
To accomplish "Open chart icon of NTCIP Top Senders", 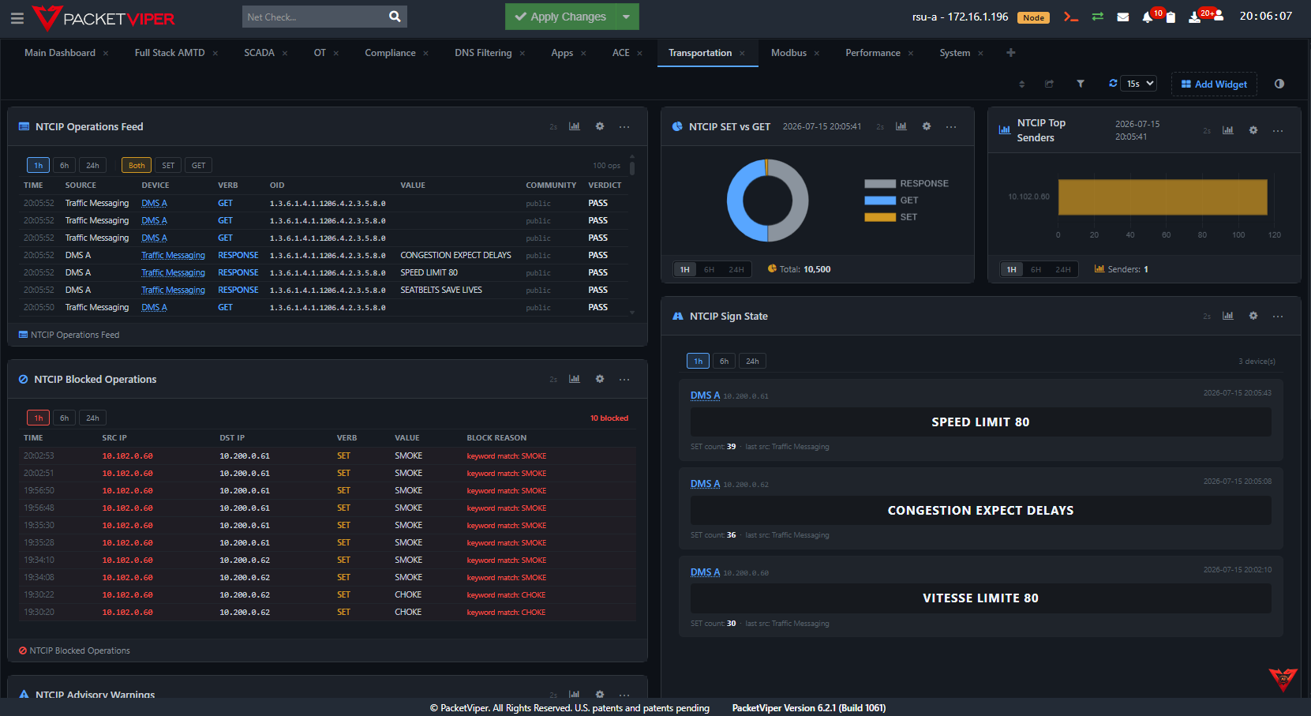I will tap(1228, 130).
